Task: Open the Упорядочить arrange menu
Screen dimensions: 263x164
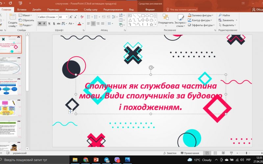Action: coord(166,20)
